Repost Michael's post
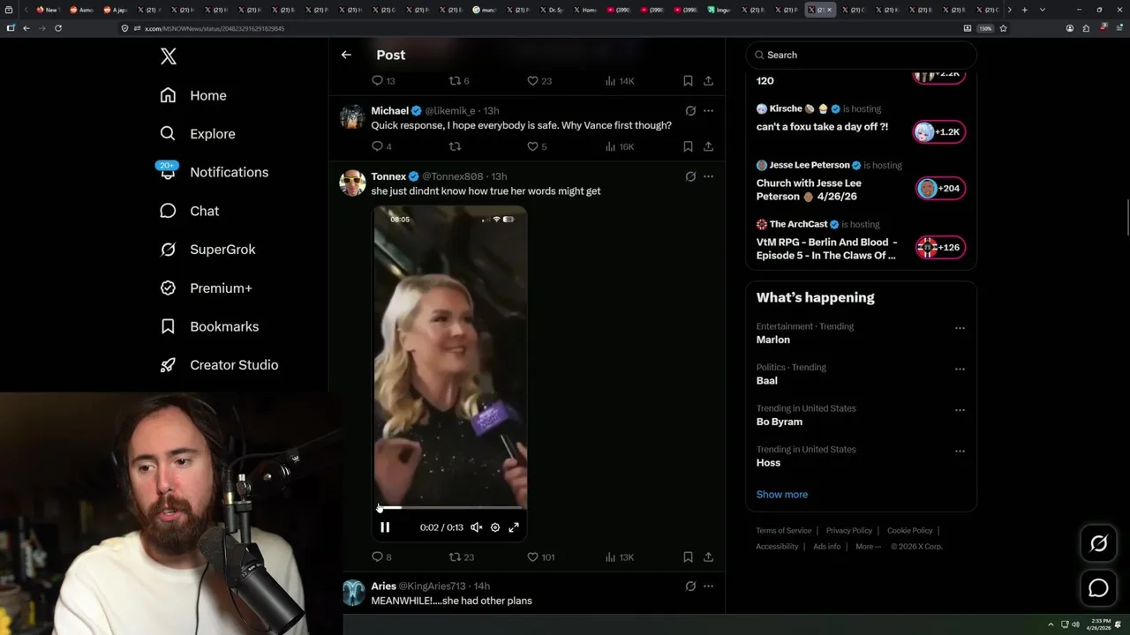The height and width of the screenshot is (635, 1130). click(x=455, y=146)
